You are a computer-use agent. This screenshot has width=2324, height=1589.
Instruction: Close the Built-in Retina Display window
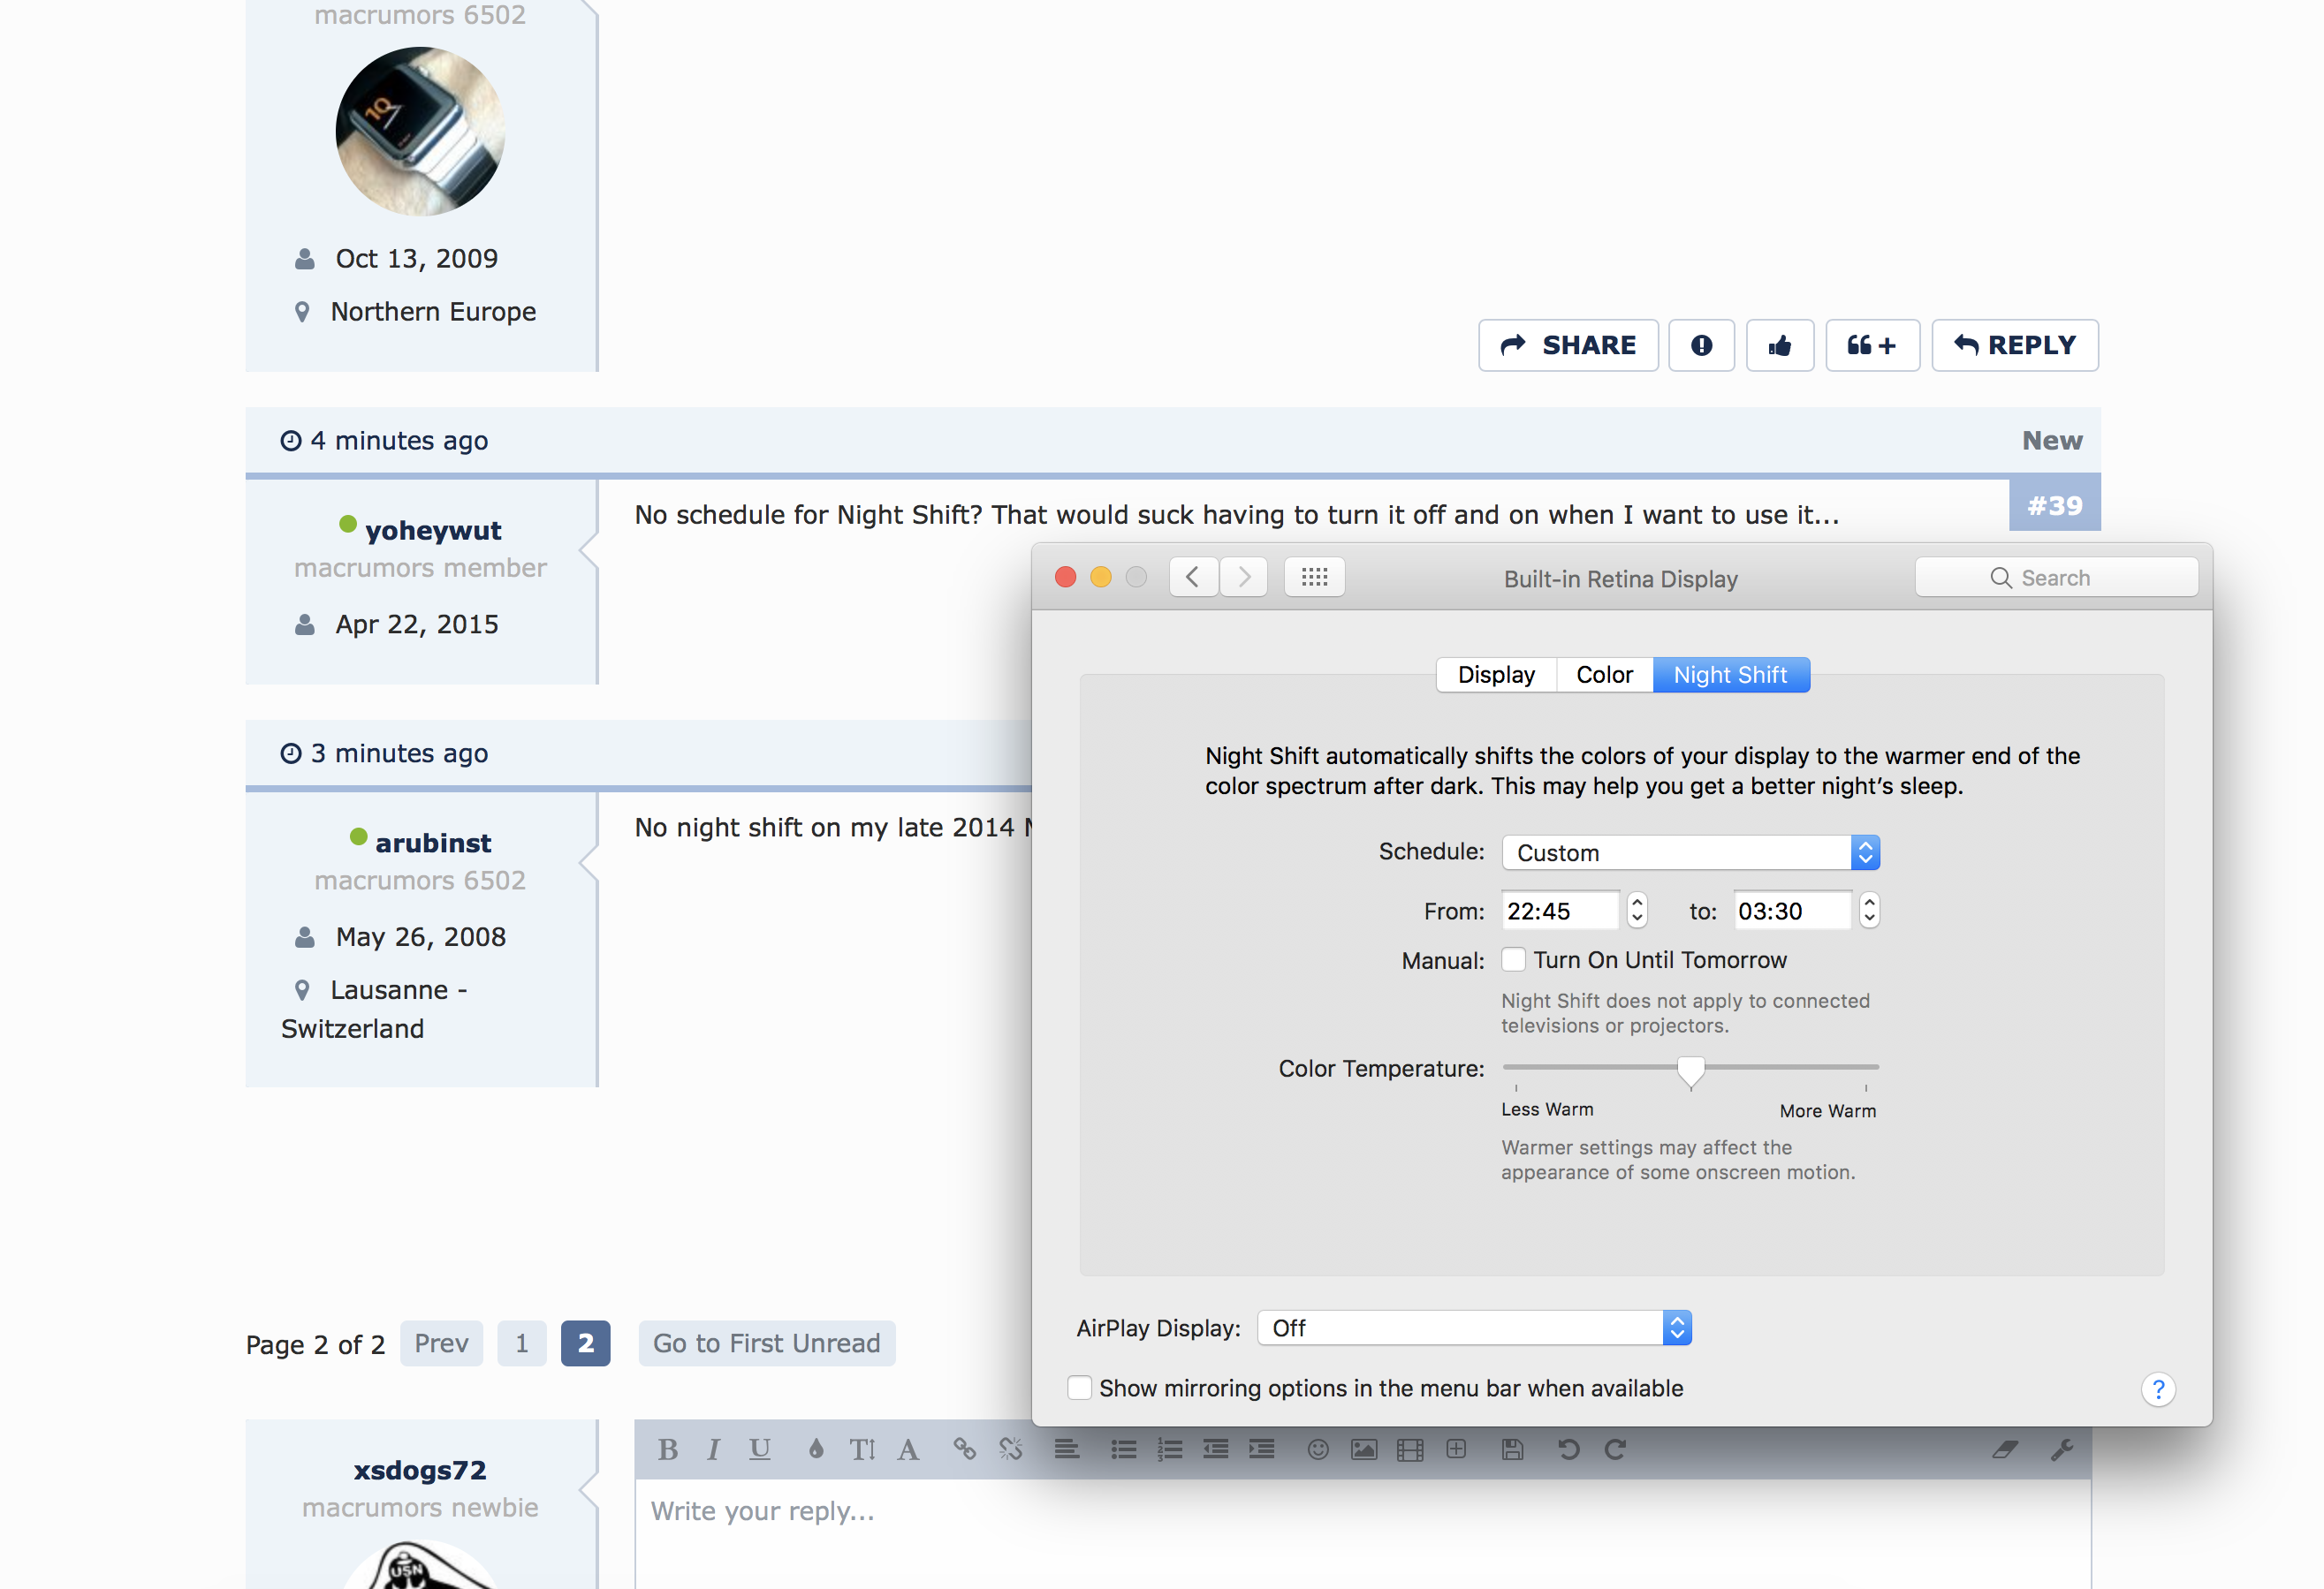pos(1065,577)
